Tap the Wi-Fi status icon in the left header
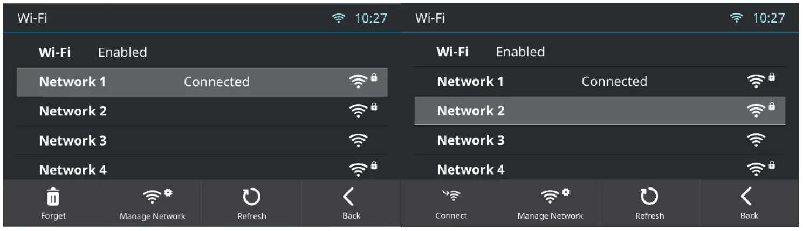The width and height of the screenshot is (803, 231). [x=339, y=18]
